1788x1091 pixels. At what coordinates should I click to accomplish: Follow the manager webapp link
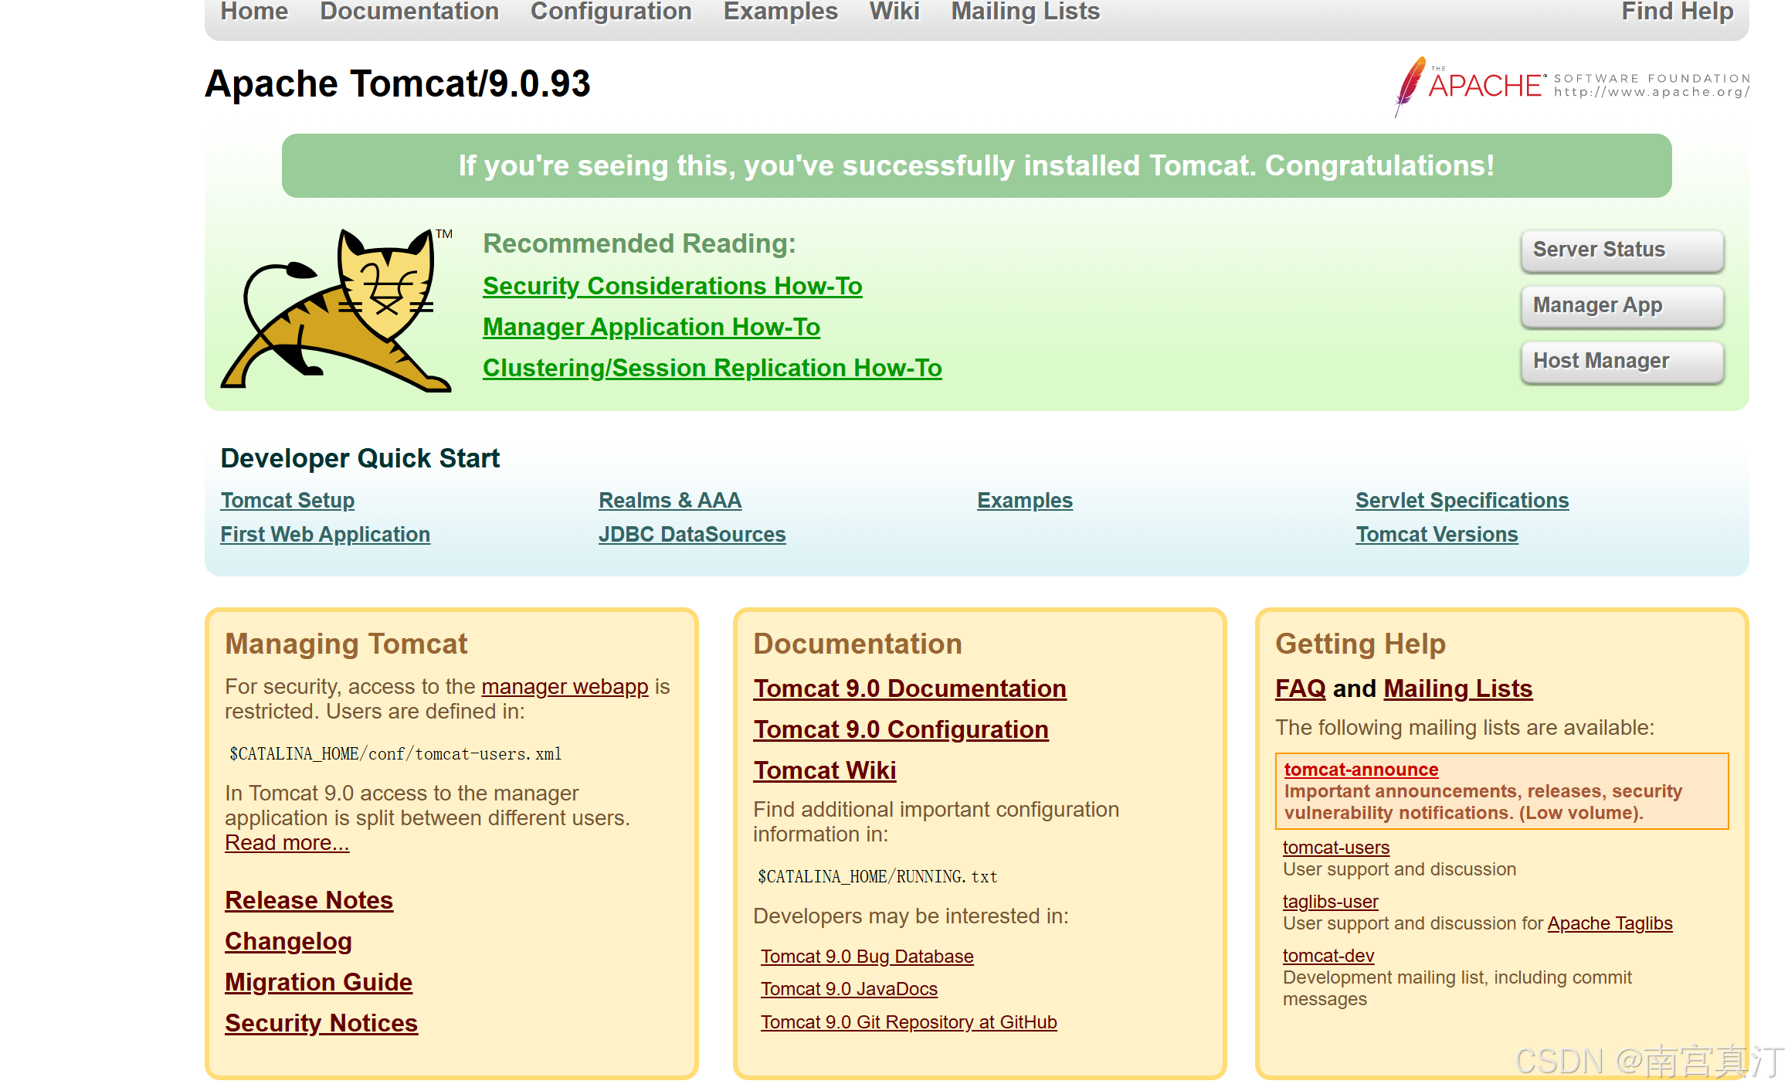[x=565, y=686]
